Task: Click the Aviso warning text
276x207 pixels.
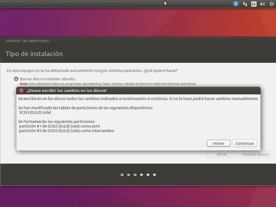Action: (108, 84)
